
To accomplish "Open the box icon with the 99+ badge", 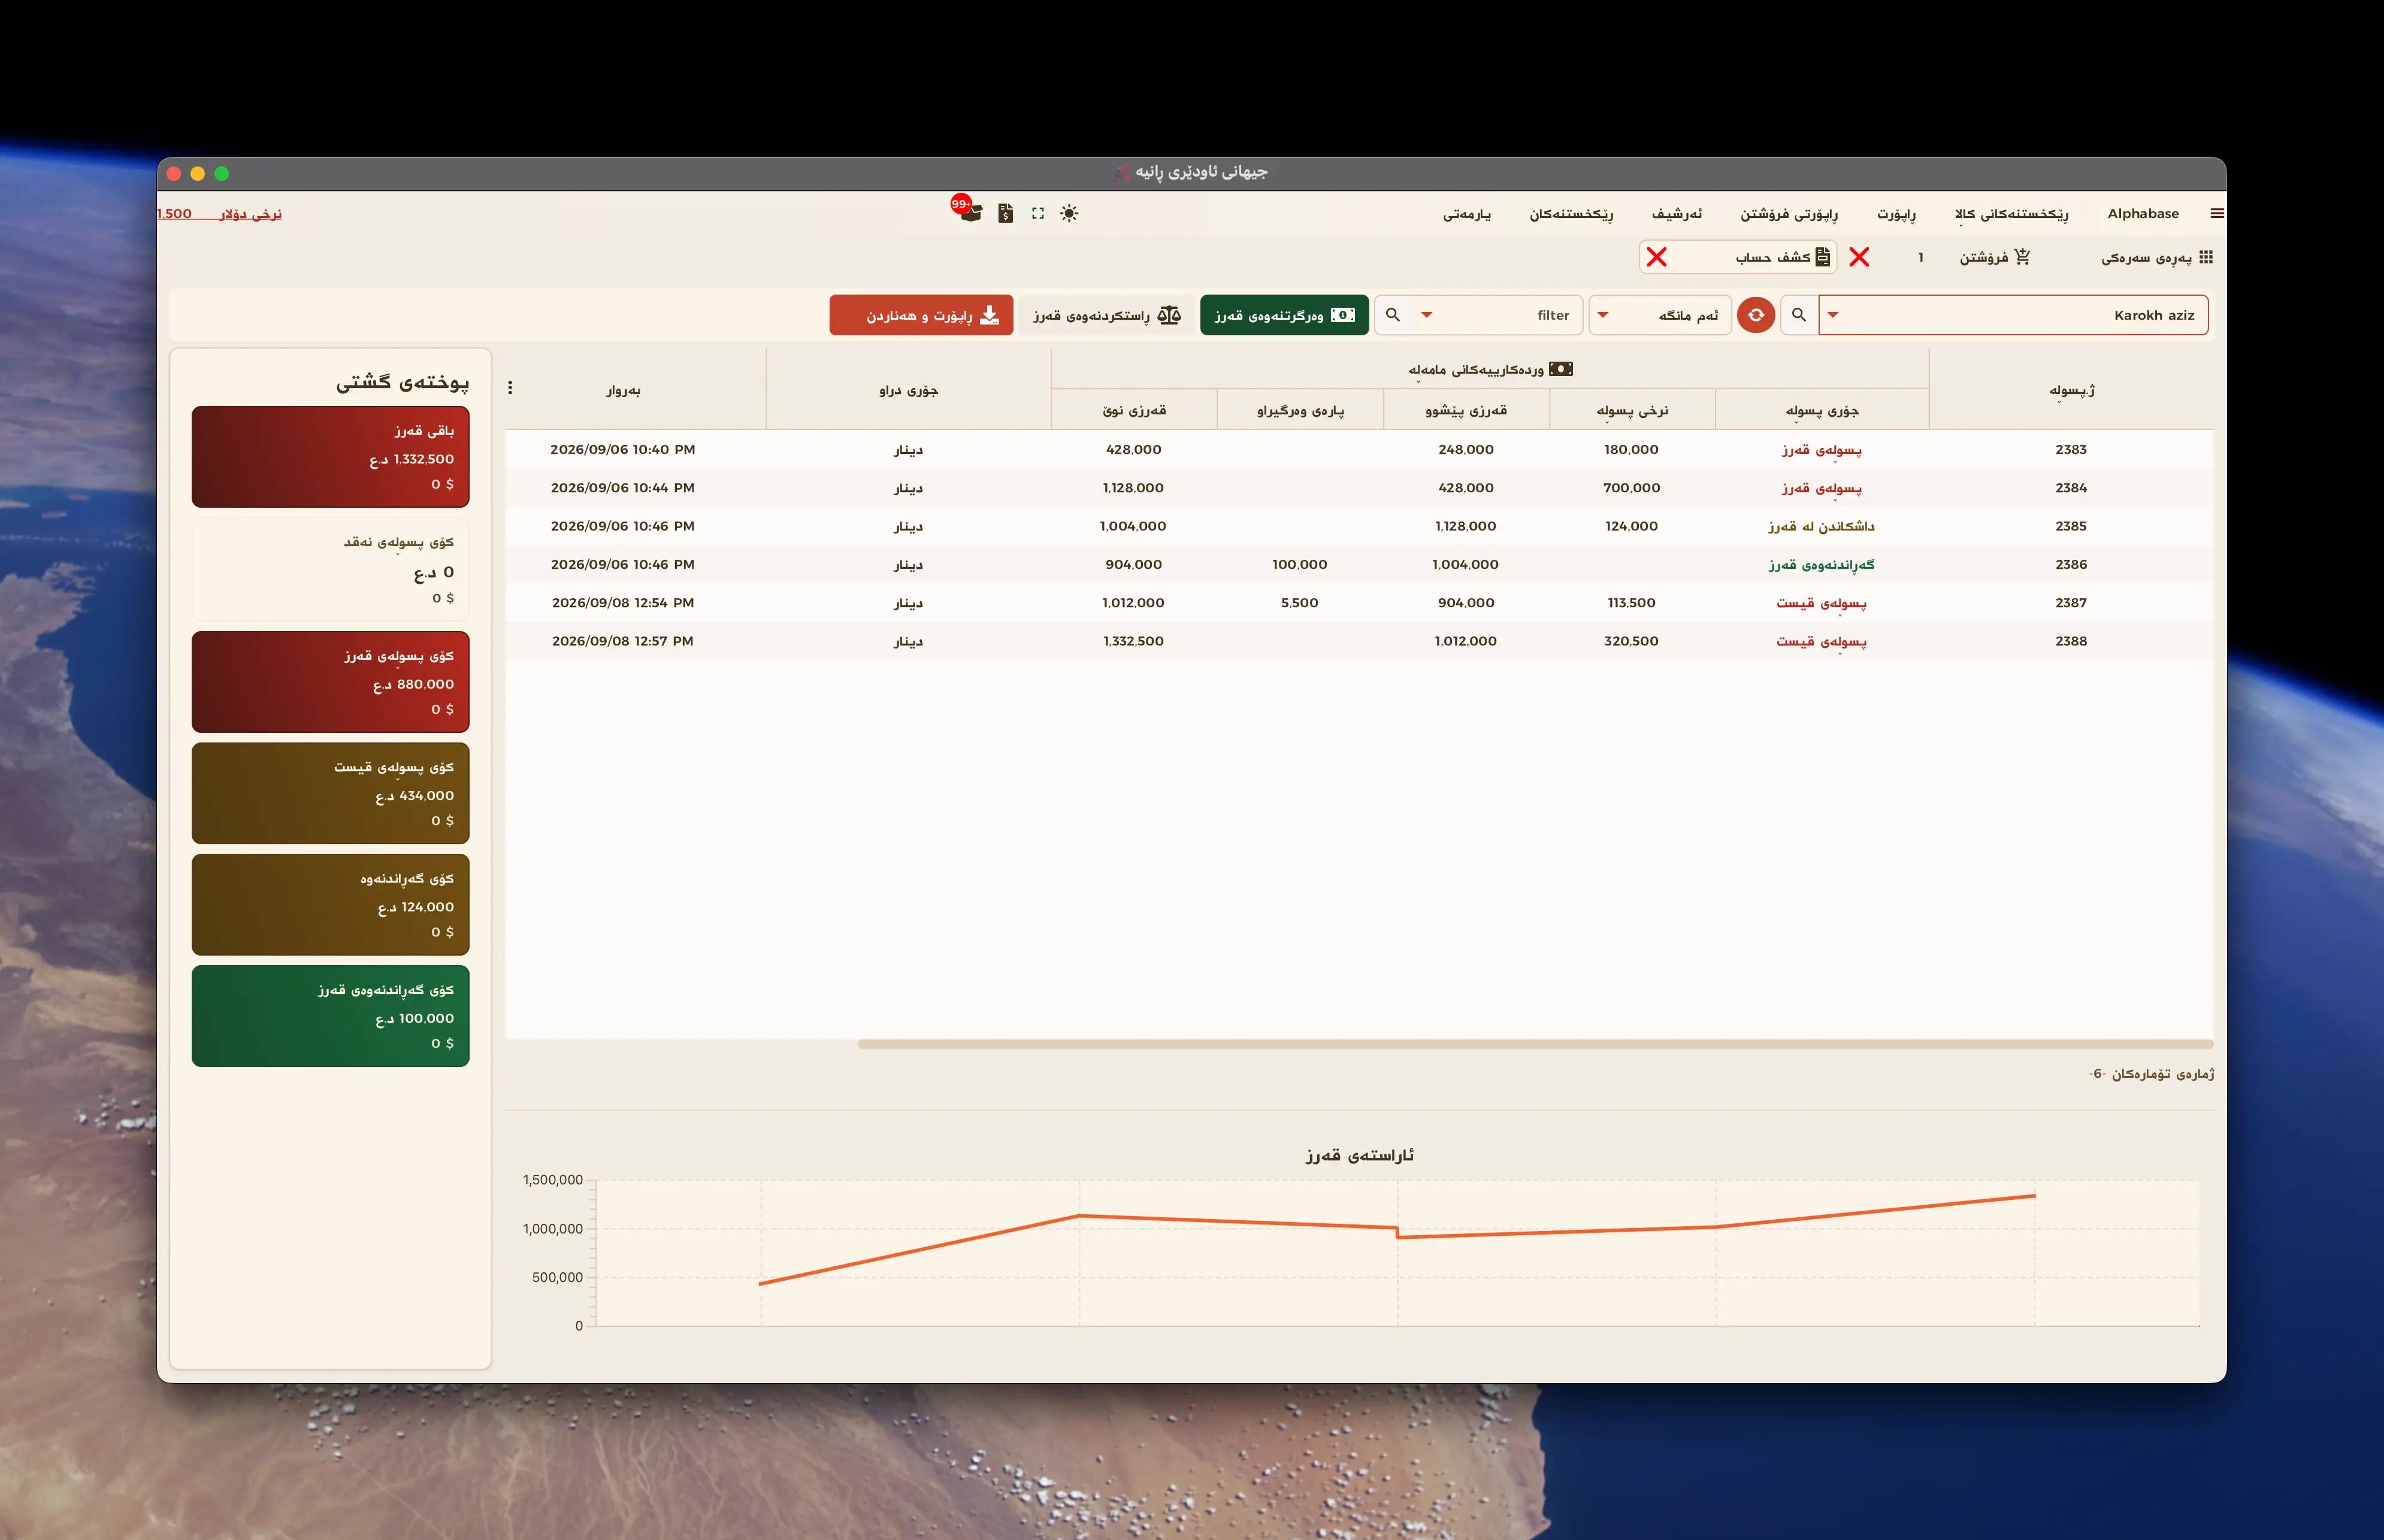I will [x=969, y=211].
